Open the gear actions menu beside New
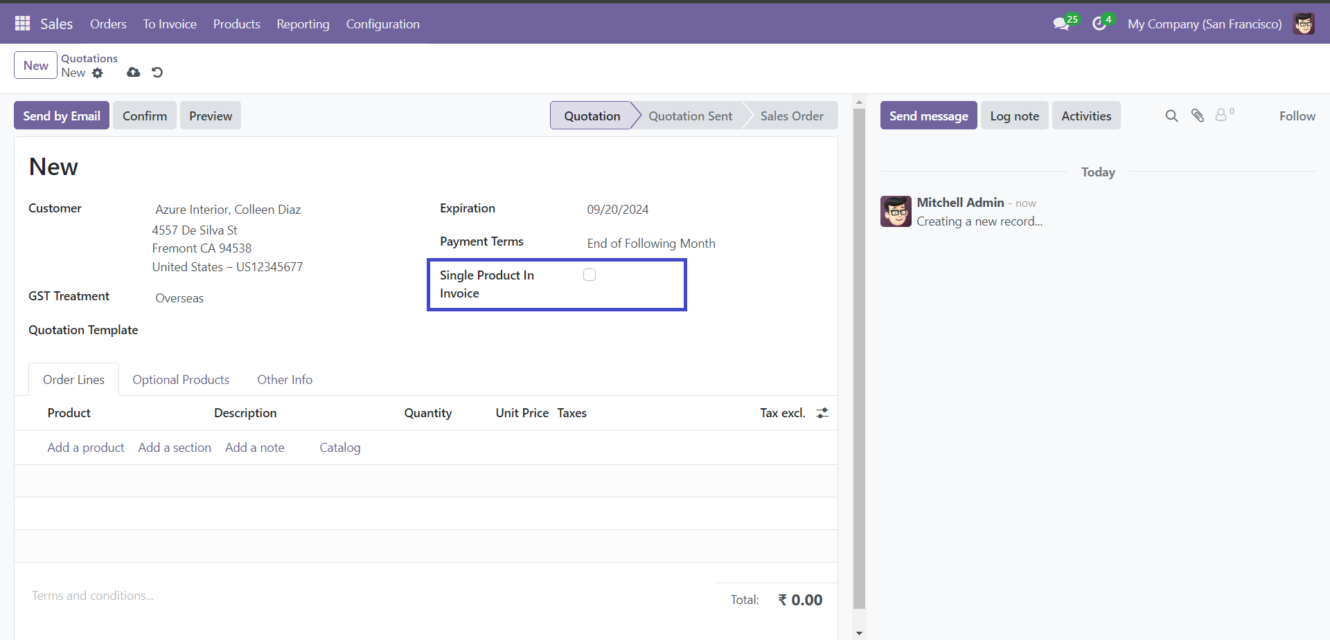Image resolution: width=1330 pixels, height=640 pixels. coord(98,73)
